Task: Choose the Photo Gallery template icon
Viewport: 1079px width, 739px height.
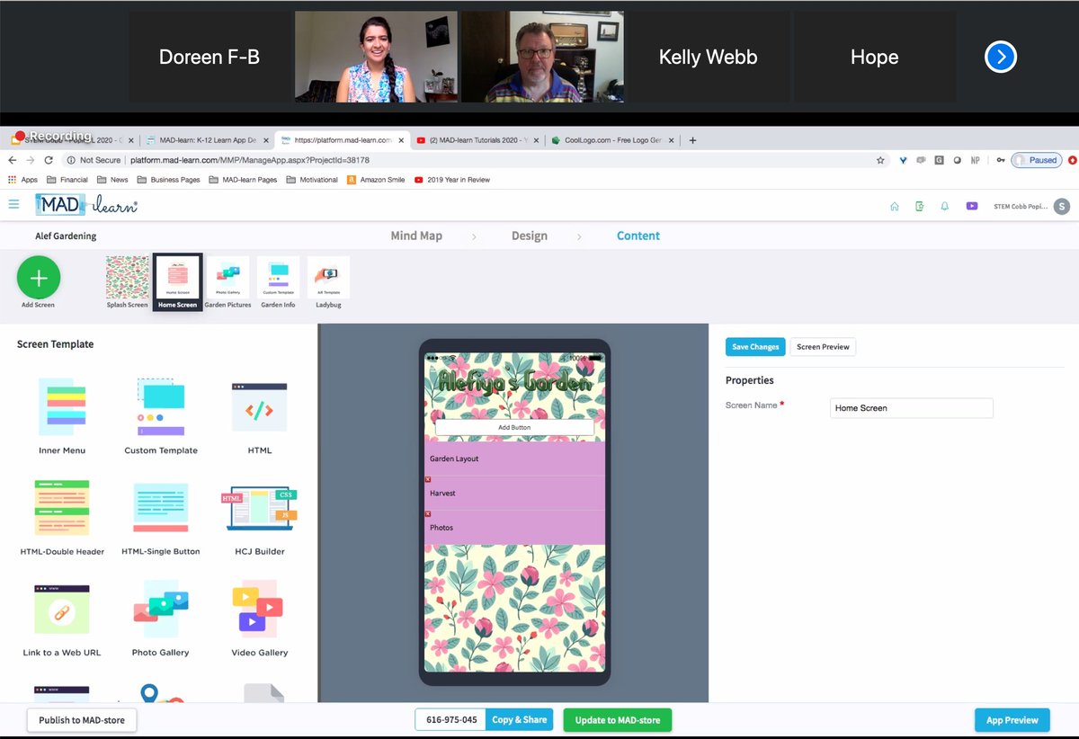Action: click(161, 610)
